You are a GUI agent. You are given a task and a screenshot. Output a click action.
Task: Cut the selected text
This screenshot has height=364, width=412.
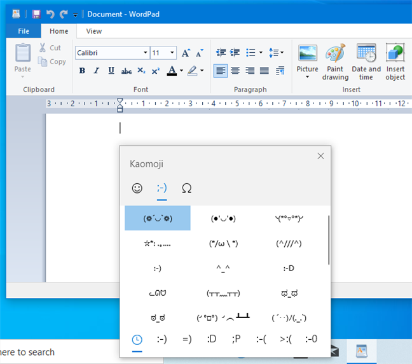(50, 48)
